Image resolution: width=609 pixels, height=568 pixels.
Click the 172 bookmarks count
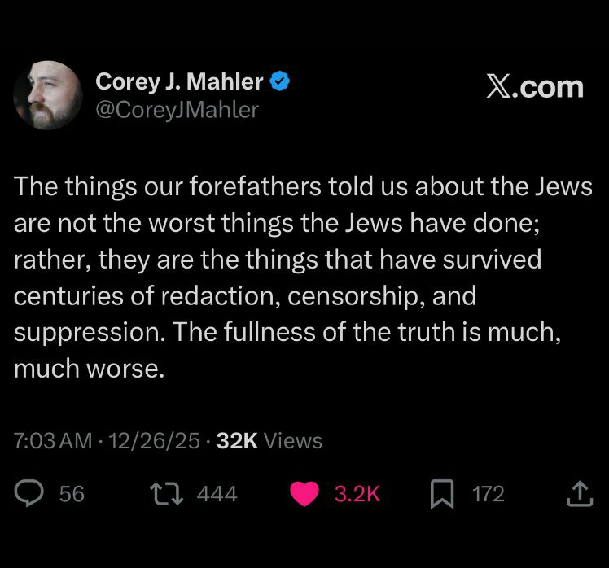click(489, 494)
